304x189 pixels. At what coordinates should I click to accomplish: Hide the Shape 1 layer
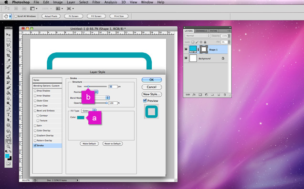point(186,50)
